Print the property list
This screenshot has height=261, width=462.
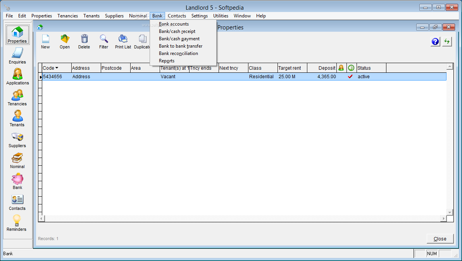tap(123, 41)
